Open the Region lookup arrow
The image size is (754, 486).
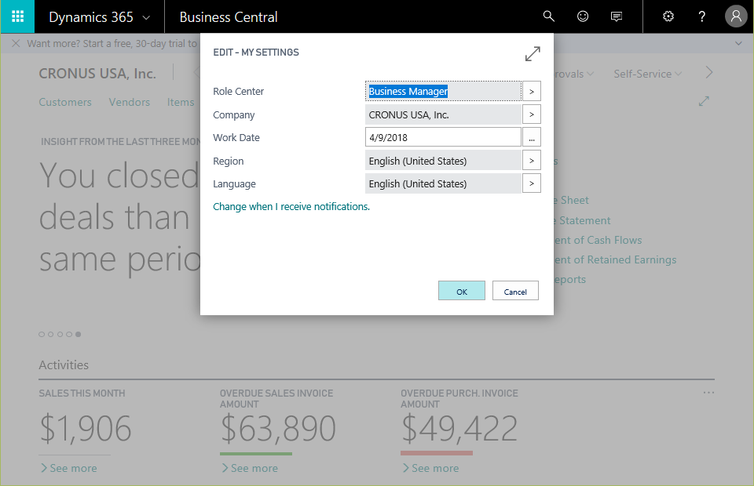(532, 160)
